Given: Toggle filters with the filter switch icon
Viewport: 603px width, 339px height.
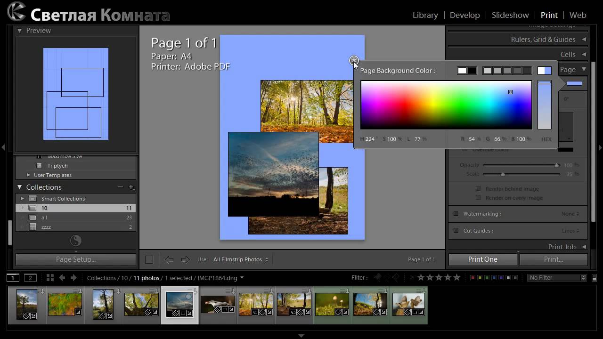Looking at the screenshot, I should click(594, 278).
